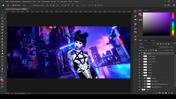Click the red background color swatch in toolbar

click(x=3, y=81)
